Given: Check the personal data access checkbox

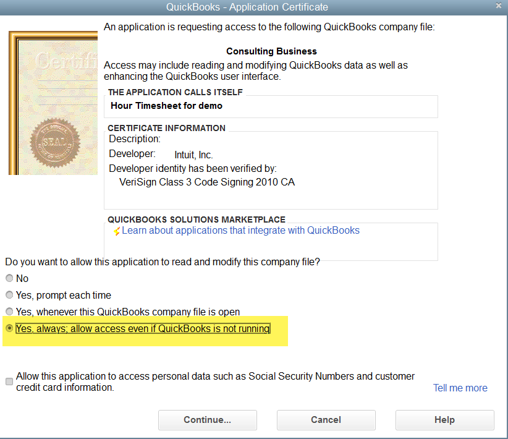Looking at the screenshot, I should (x=9, y=381).
